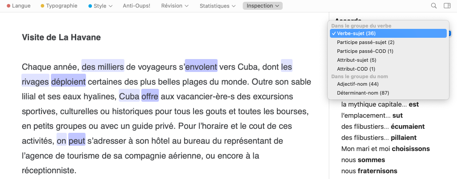The height and width of the screenshot is (179, 457).
Task: Click the search magnifier icon
Action: click(x=434, y=6)
